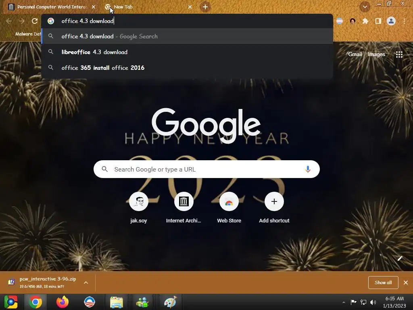Close the New Tab tab
413x310 pixels.
(x=190, y=7)
